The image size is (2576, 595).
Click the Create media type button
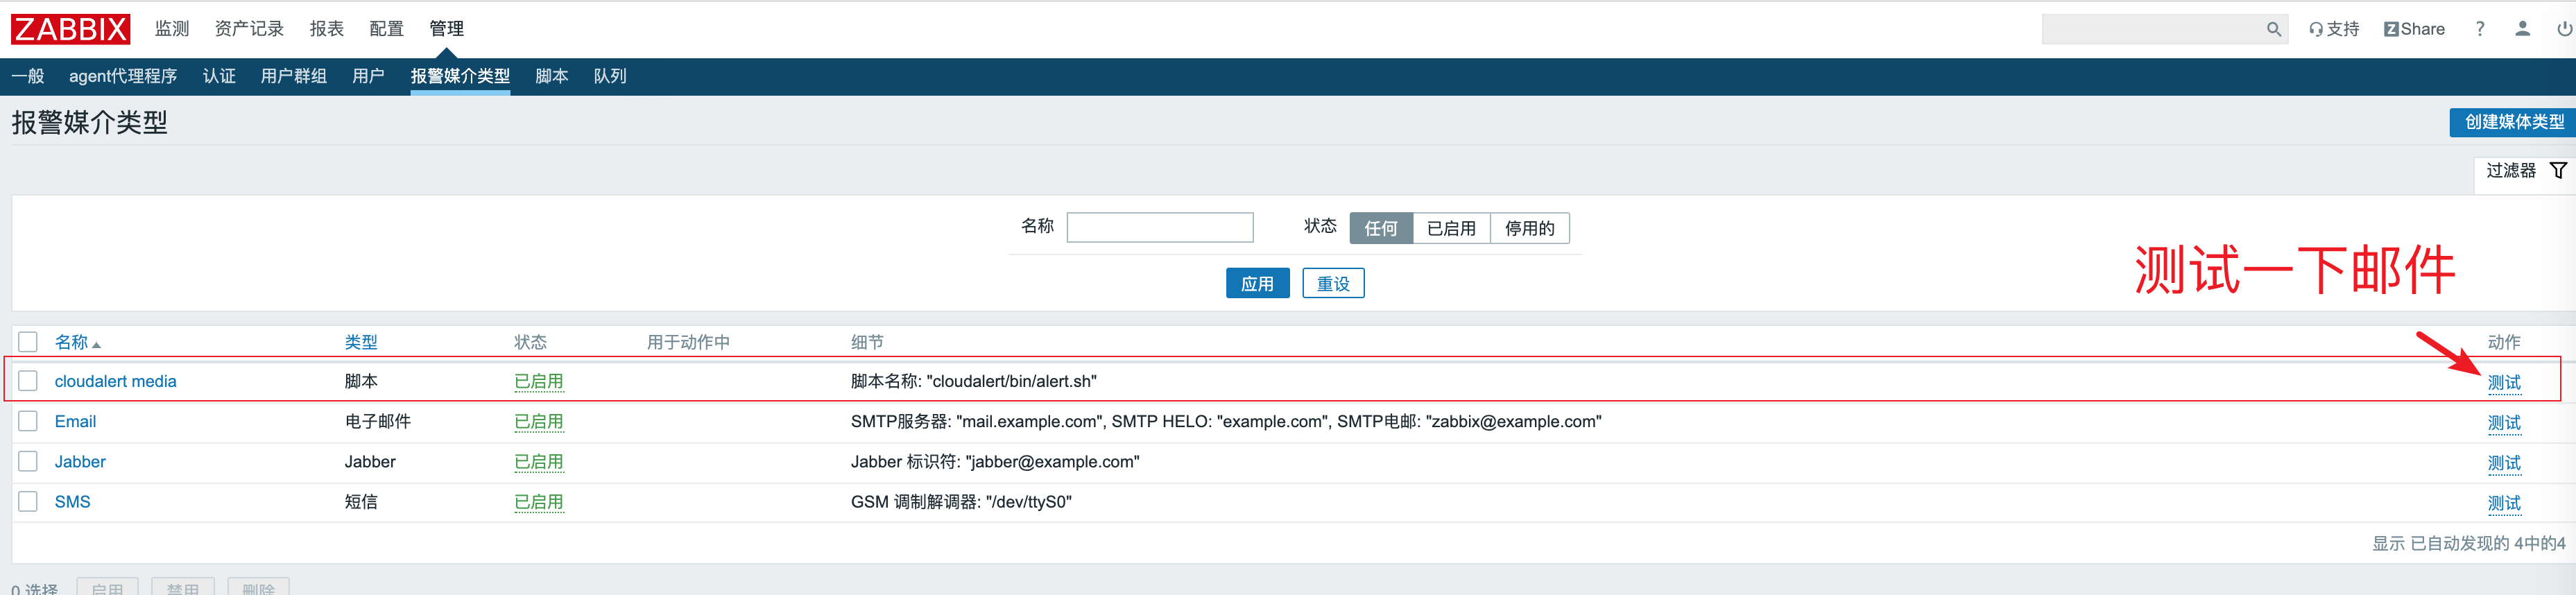2513,122
